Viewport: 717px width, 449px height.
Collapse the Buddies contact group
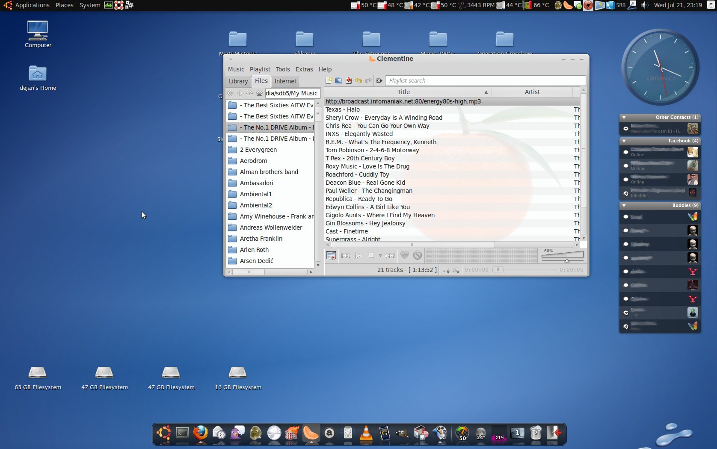pos(624,206)
